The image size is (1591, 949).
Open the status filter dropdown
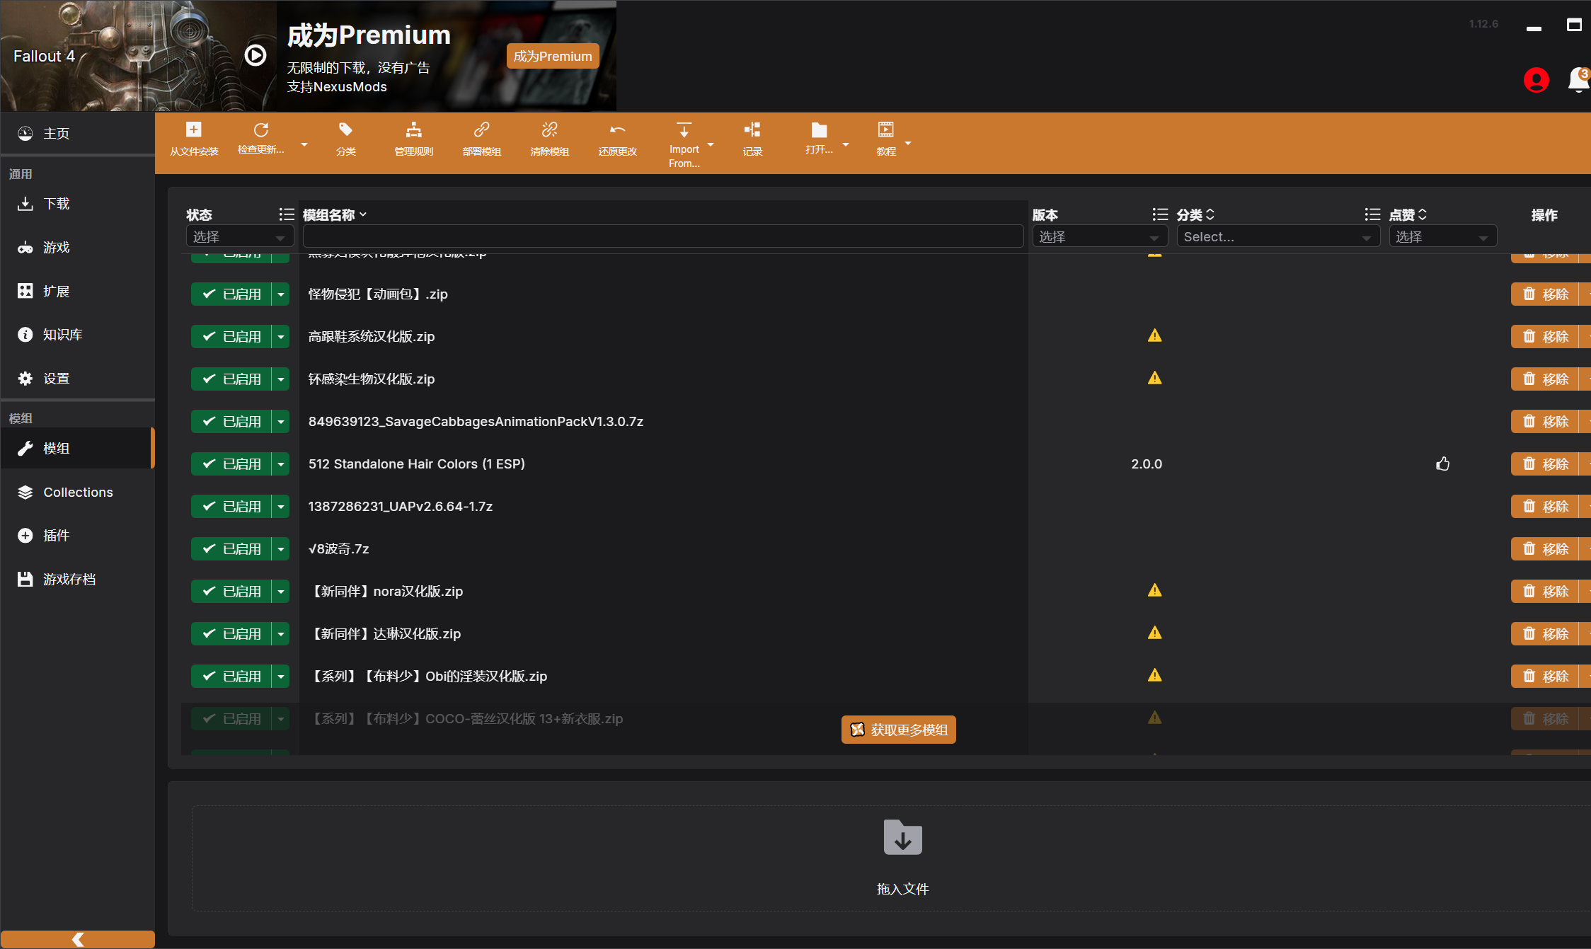pyautogui.click(x=239, y=237)
